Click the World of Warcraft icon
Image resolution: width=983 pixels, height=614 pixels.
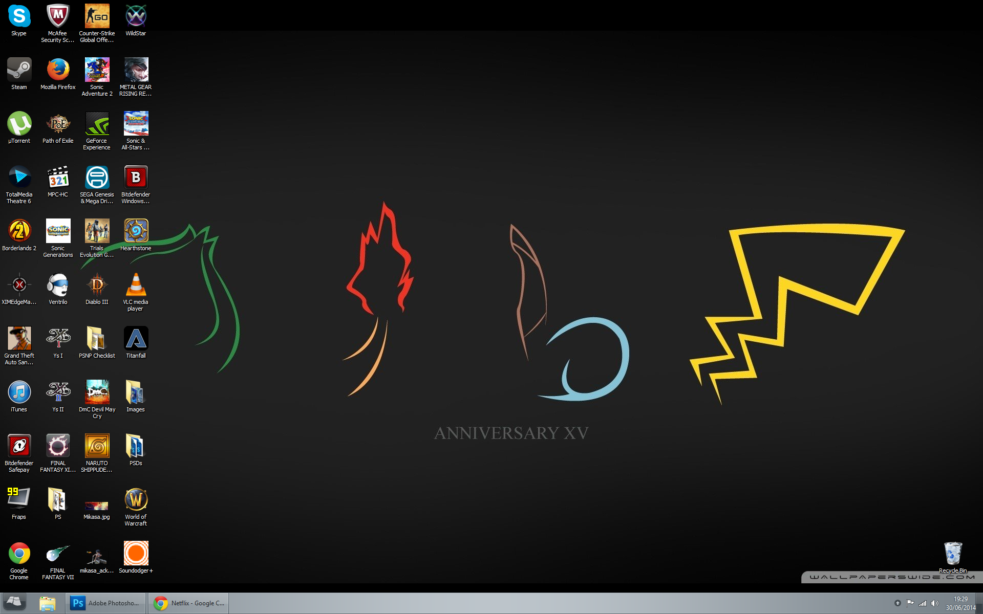tap(136, 500)
